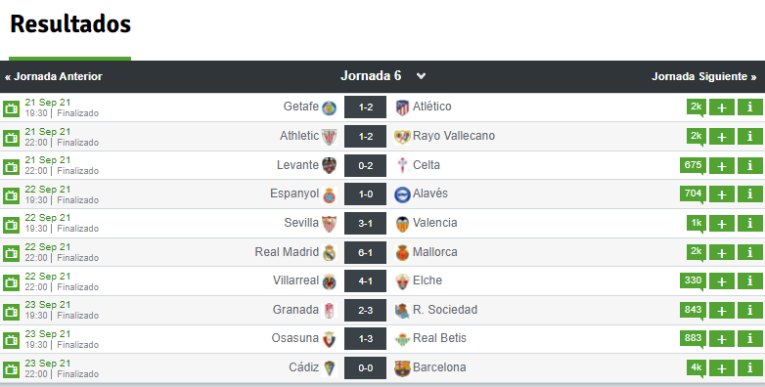This screenshot has width=765, height=387.
Task: Select the Resultados heading tab
Action: [x=70, y=23]
